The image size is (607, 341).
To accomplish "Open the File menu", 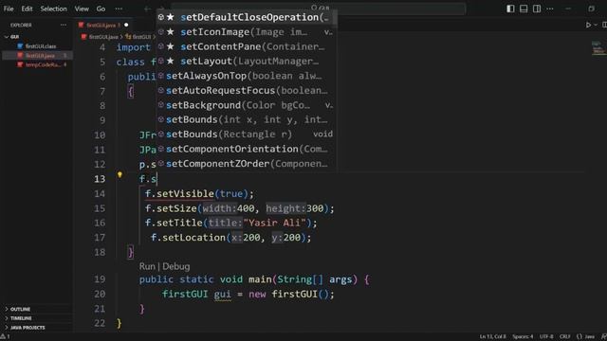I will [x=9, y=9].
